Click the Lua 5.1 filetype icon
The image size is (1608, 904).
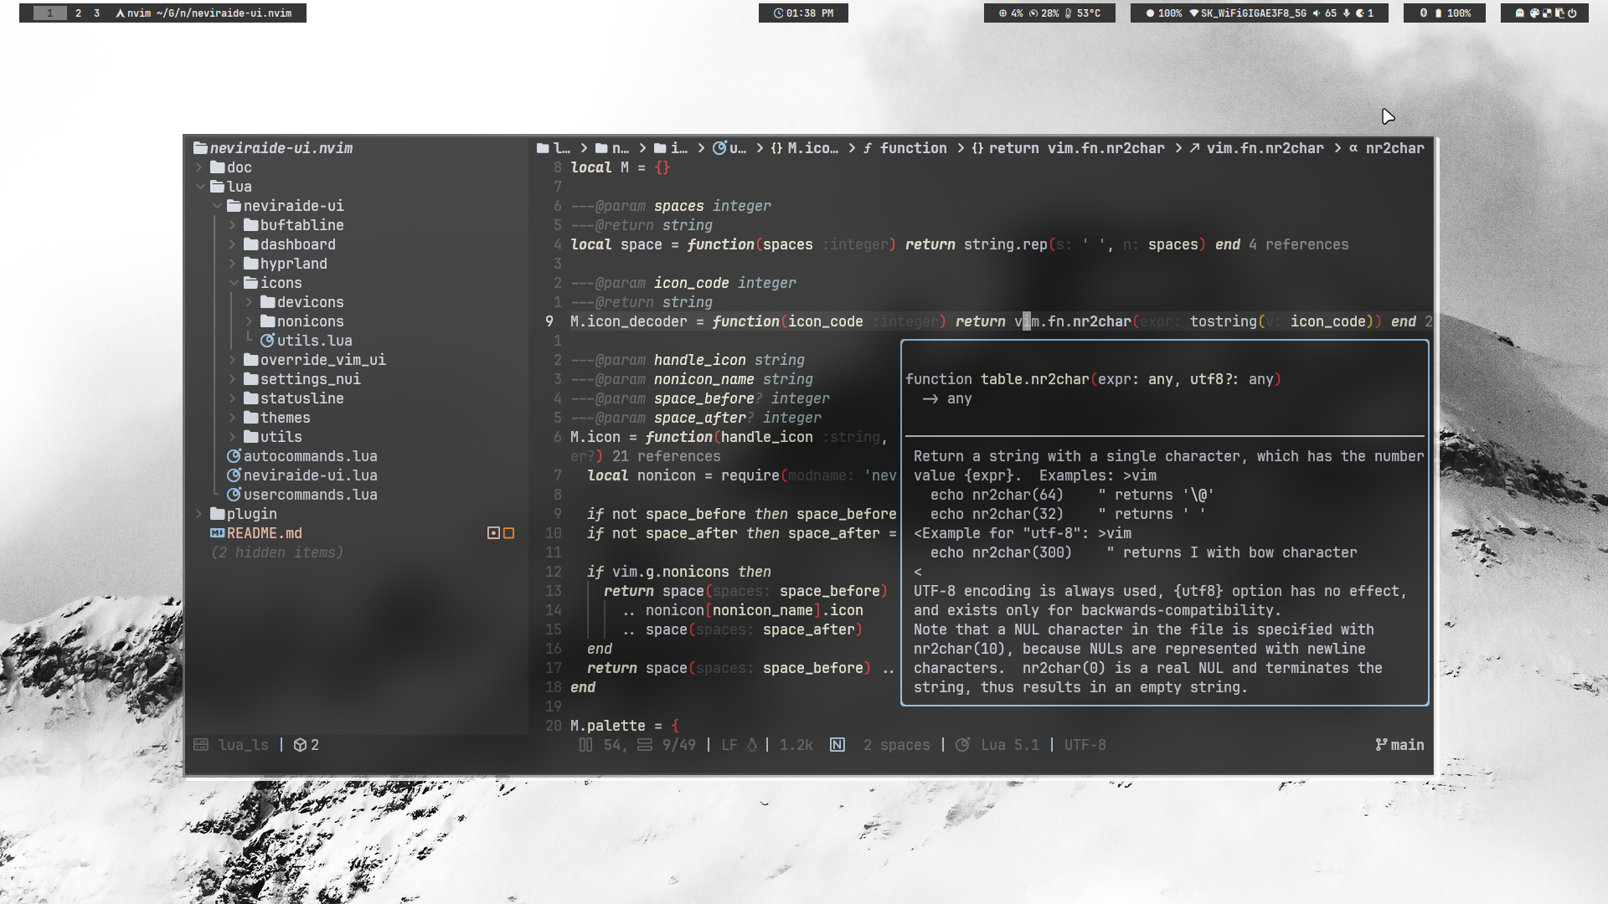[x=962, y=745]
